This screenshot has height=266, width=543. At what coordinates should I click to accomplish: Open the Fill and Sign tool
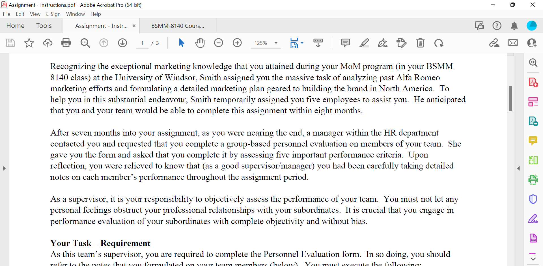coord(383,43)
